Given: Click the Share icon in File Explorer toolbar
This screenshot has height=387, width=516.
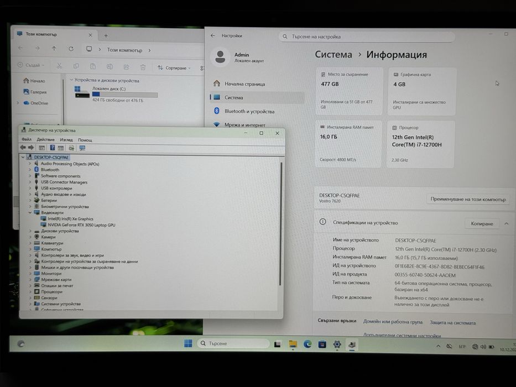Looking at the screenshot, I should pos(126,67).
